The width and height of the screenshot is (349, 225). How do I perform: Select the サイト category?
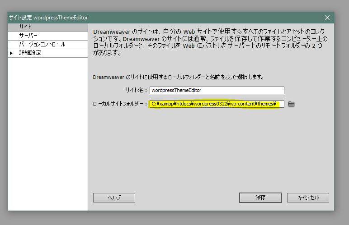coord(48,28)
